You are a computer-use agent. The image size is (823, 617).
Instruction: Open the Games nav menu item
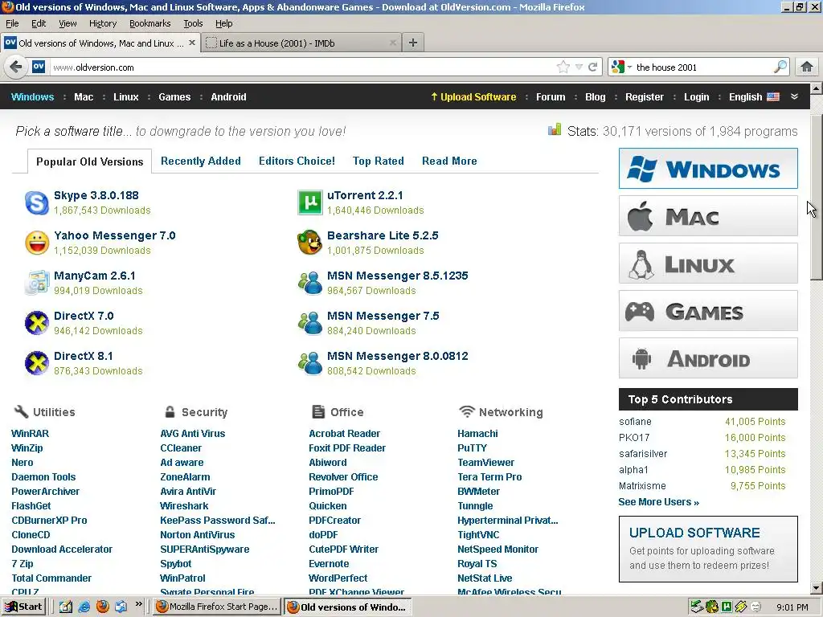click(x=174, y=96)
